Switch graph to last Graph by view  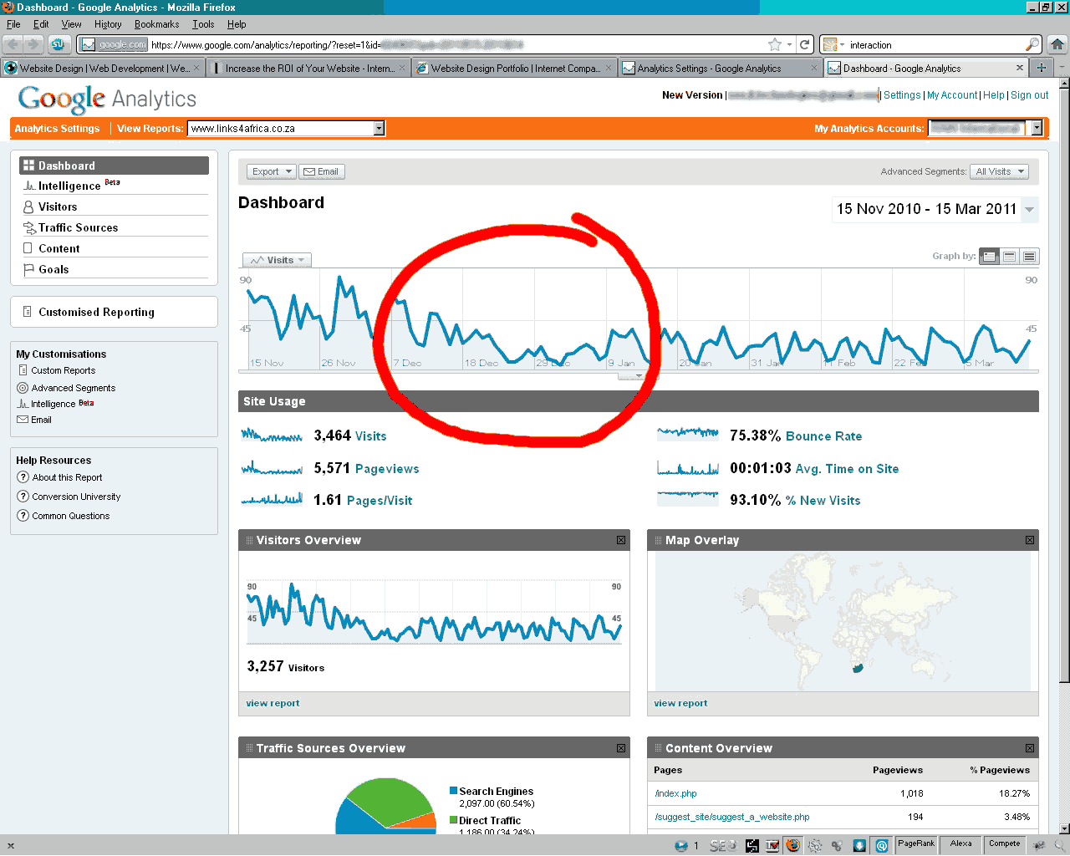click(1030, 257)
